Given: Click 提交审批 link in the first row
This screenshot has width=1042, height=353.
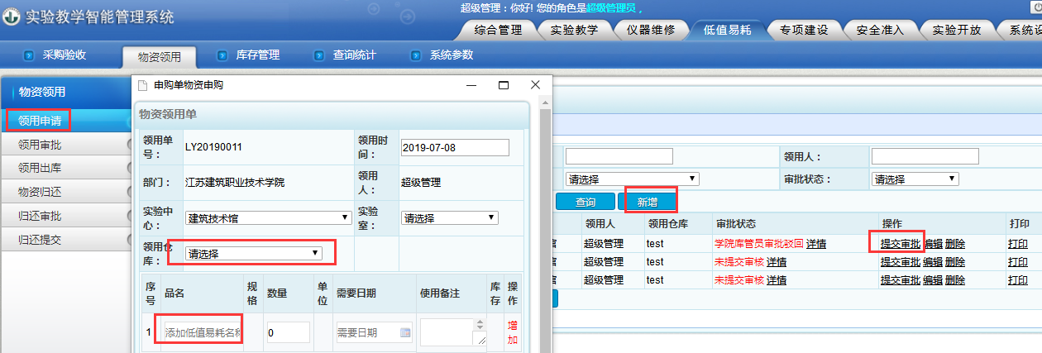Looking at the screenshot, I should point(900,243).
